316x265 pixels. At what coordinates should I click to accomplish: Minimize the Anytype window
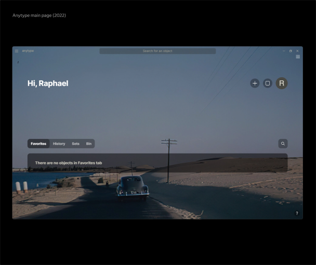pyautogui.click(x=284, y=51)
